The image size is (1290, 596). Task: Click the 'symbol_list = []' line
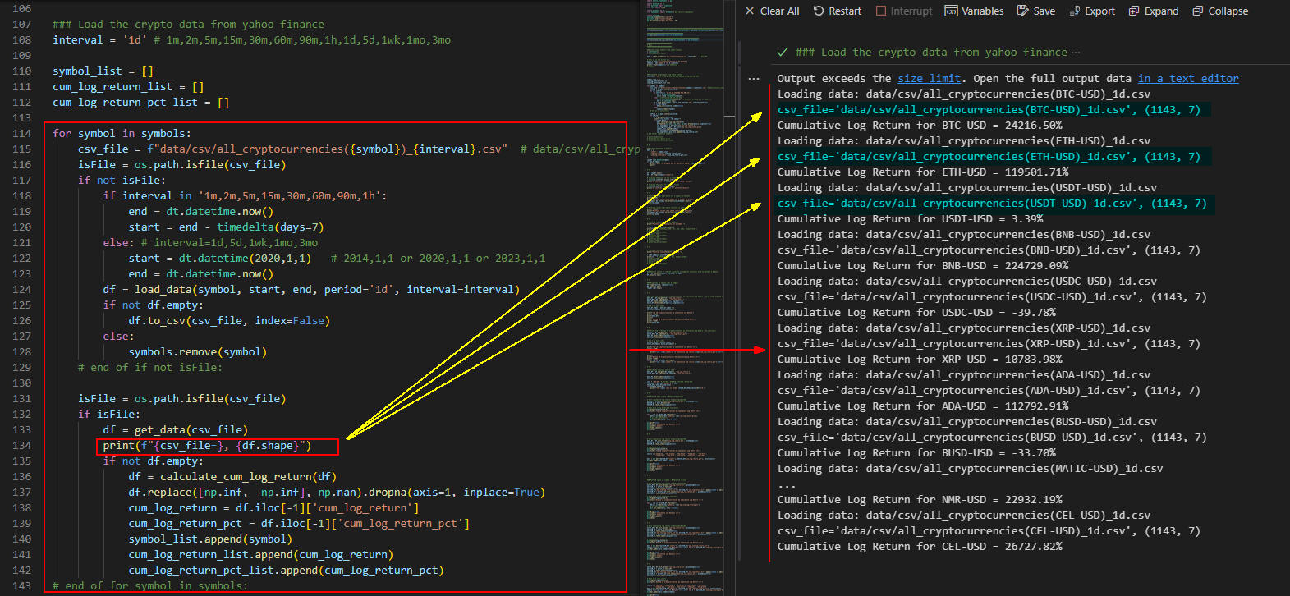103,71
